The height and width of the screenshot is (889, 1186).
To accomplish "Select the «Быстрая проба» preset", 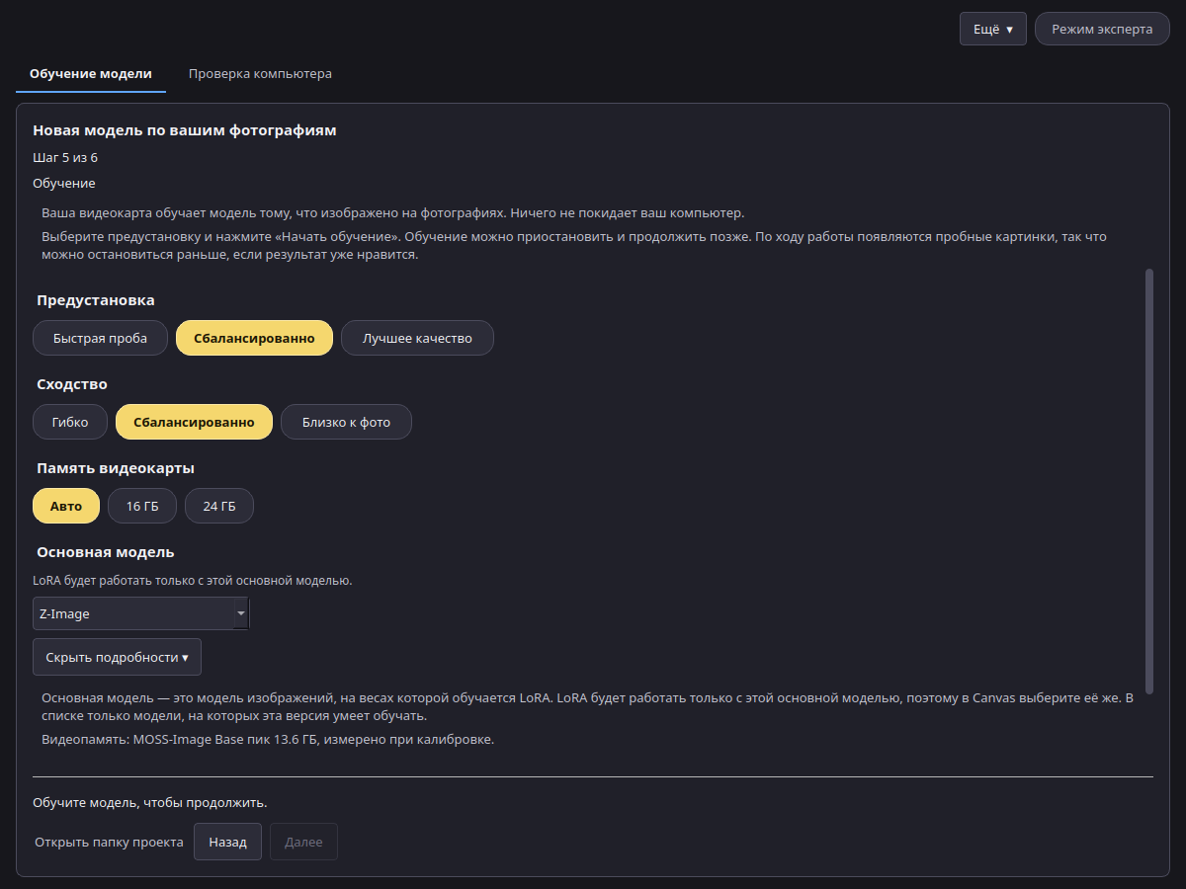I will [x=100, y=338].
